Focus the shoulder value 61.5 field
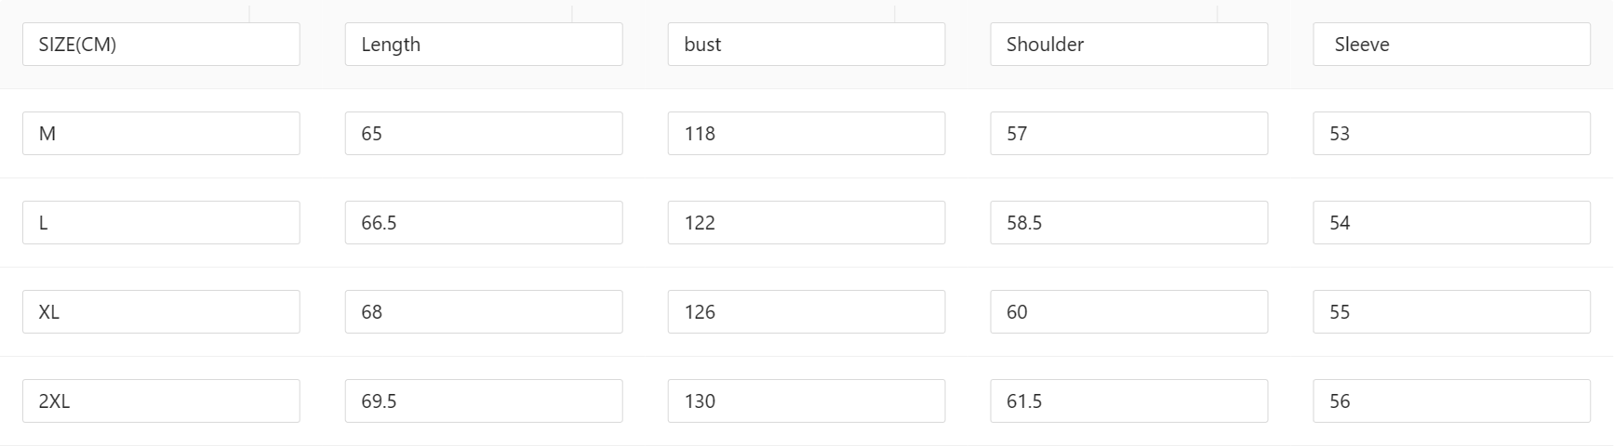This screenshot has width=1614, height=446. pyautogui.click(x=1128, y=401)
